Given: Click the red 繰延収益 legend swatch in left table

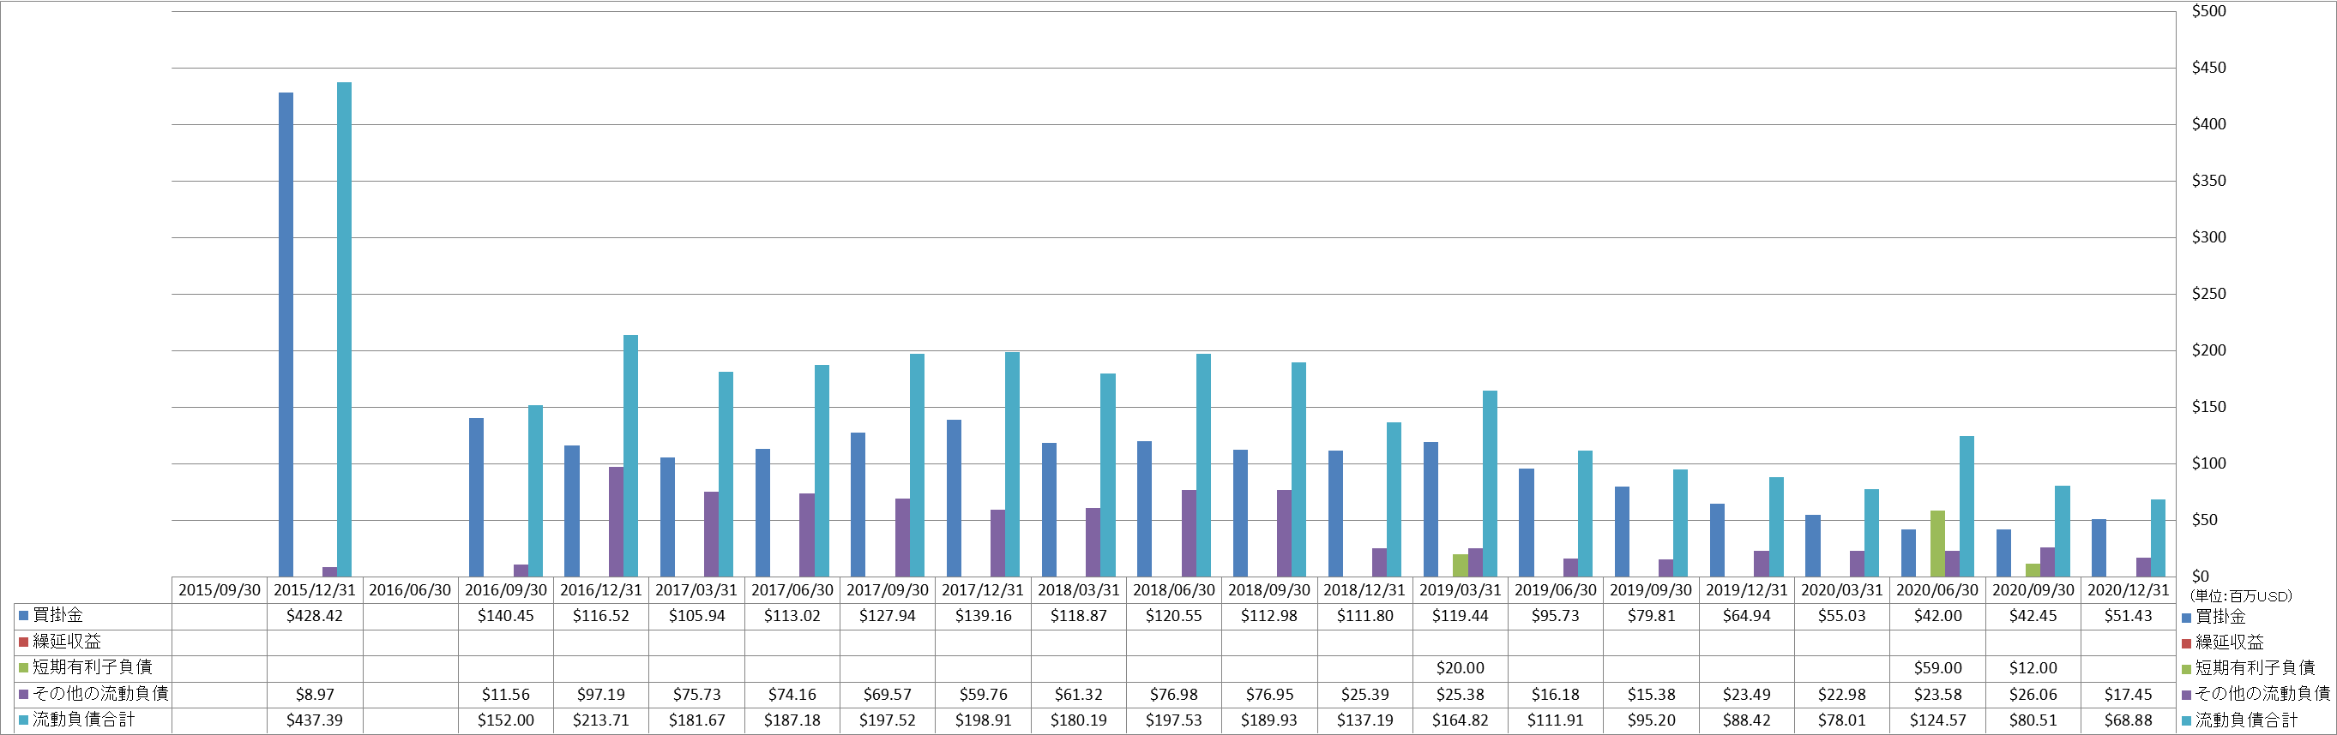Looking at the screenshot, I should pos(24,642).
